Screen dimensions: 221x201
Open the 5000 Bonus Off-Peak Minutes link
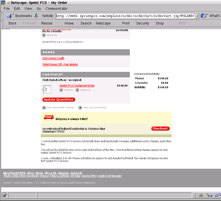(x=60, y=65)
